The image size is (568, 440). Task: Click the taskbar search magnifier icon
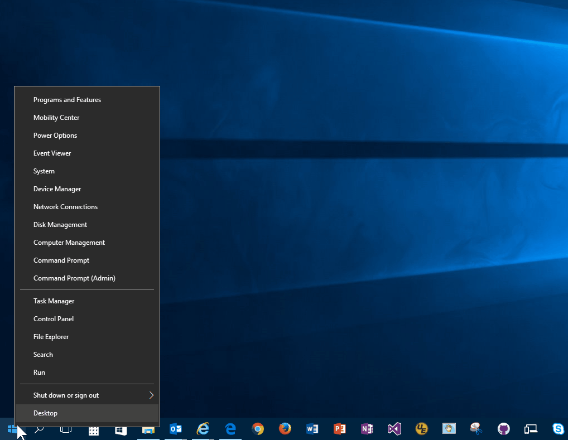38,429
